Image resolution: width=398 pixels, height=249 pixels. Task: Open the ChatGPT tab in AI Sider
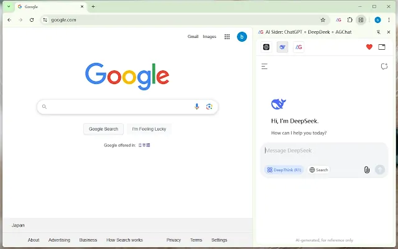(x=266, y=47)
